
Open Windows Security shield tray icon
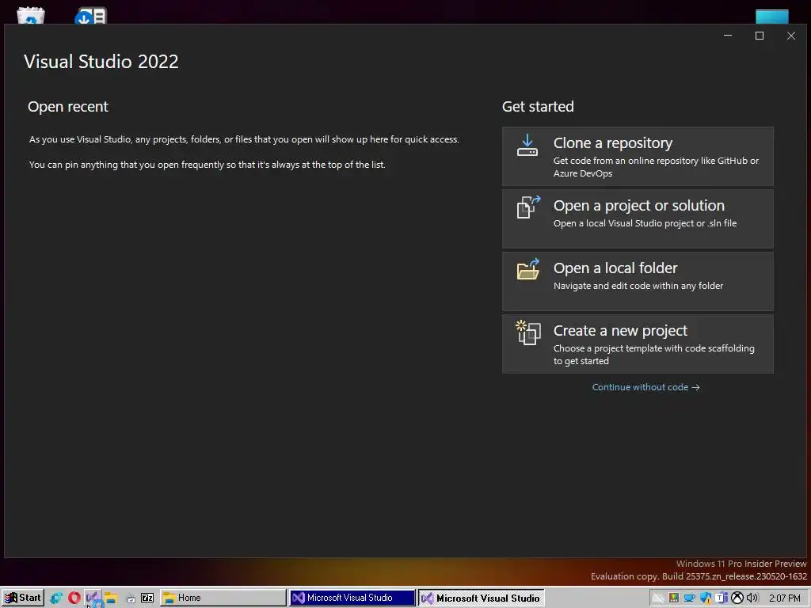click(706, 598)
